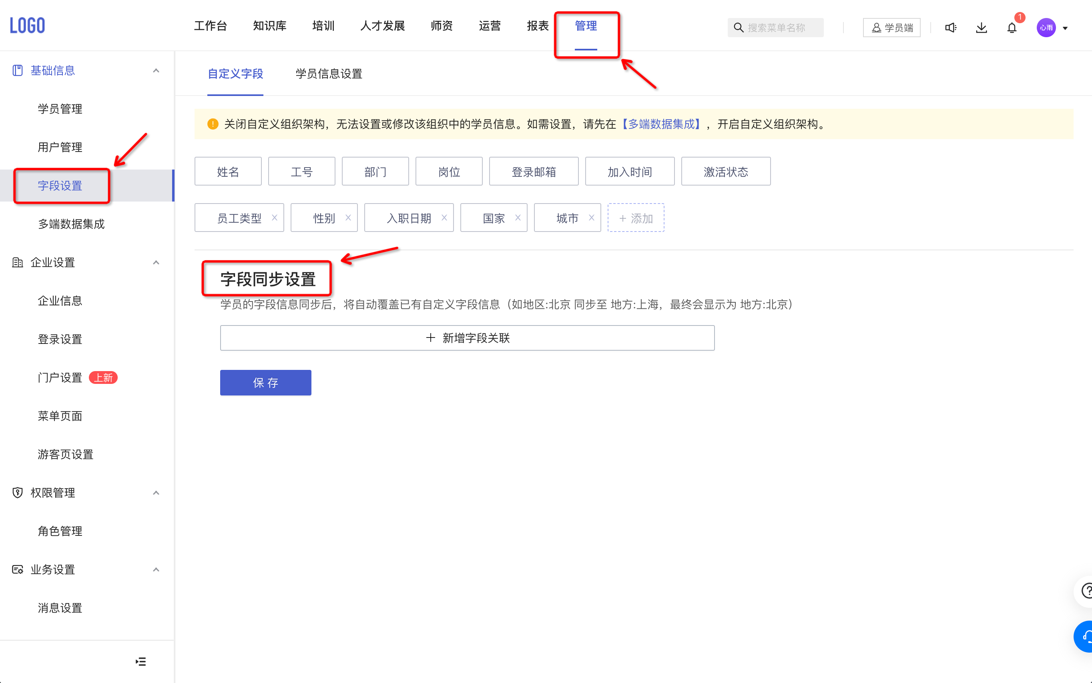
Task: Remove the 员工类型 custom field
Action: [x=275, y=218]
